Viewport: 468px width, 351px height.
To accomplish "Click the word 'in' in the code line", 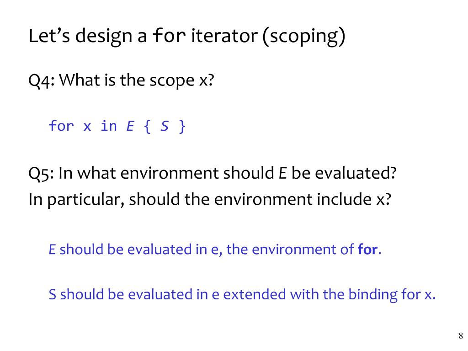I will (109, 126).
